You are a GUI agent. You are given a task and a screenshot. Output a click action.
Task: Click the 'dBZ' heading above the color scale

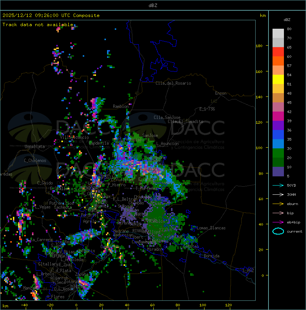[x=287, y=20]
